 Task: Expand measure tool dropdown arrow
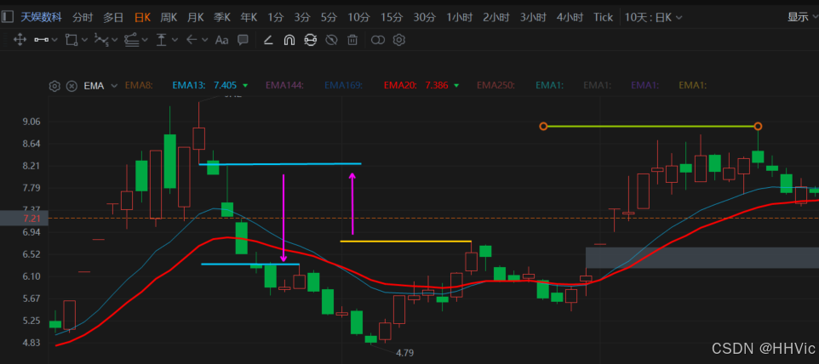(175, 40)
